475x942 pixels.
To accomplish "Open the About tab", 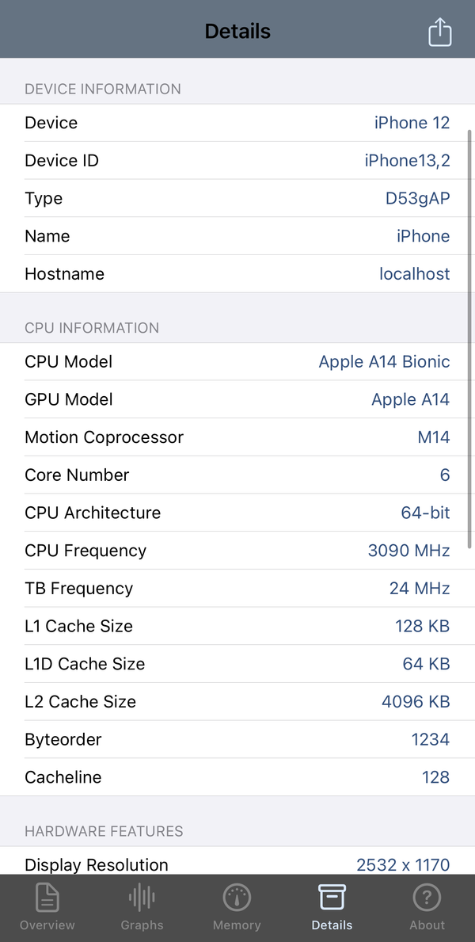I will pos(427,906).
